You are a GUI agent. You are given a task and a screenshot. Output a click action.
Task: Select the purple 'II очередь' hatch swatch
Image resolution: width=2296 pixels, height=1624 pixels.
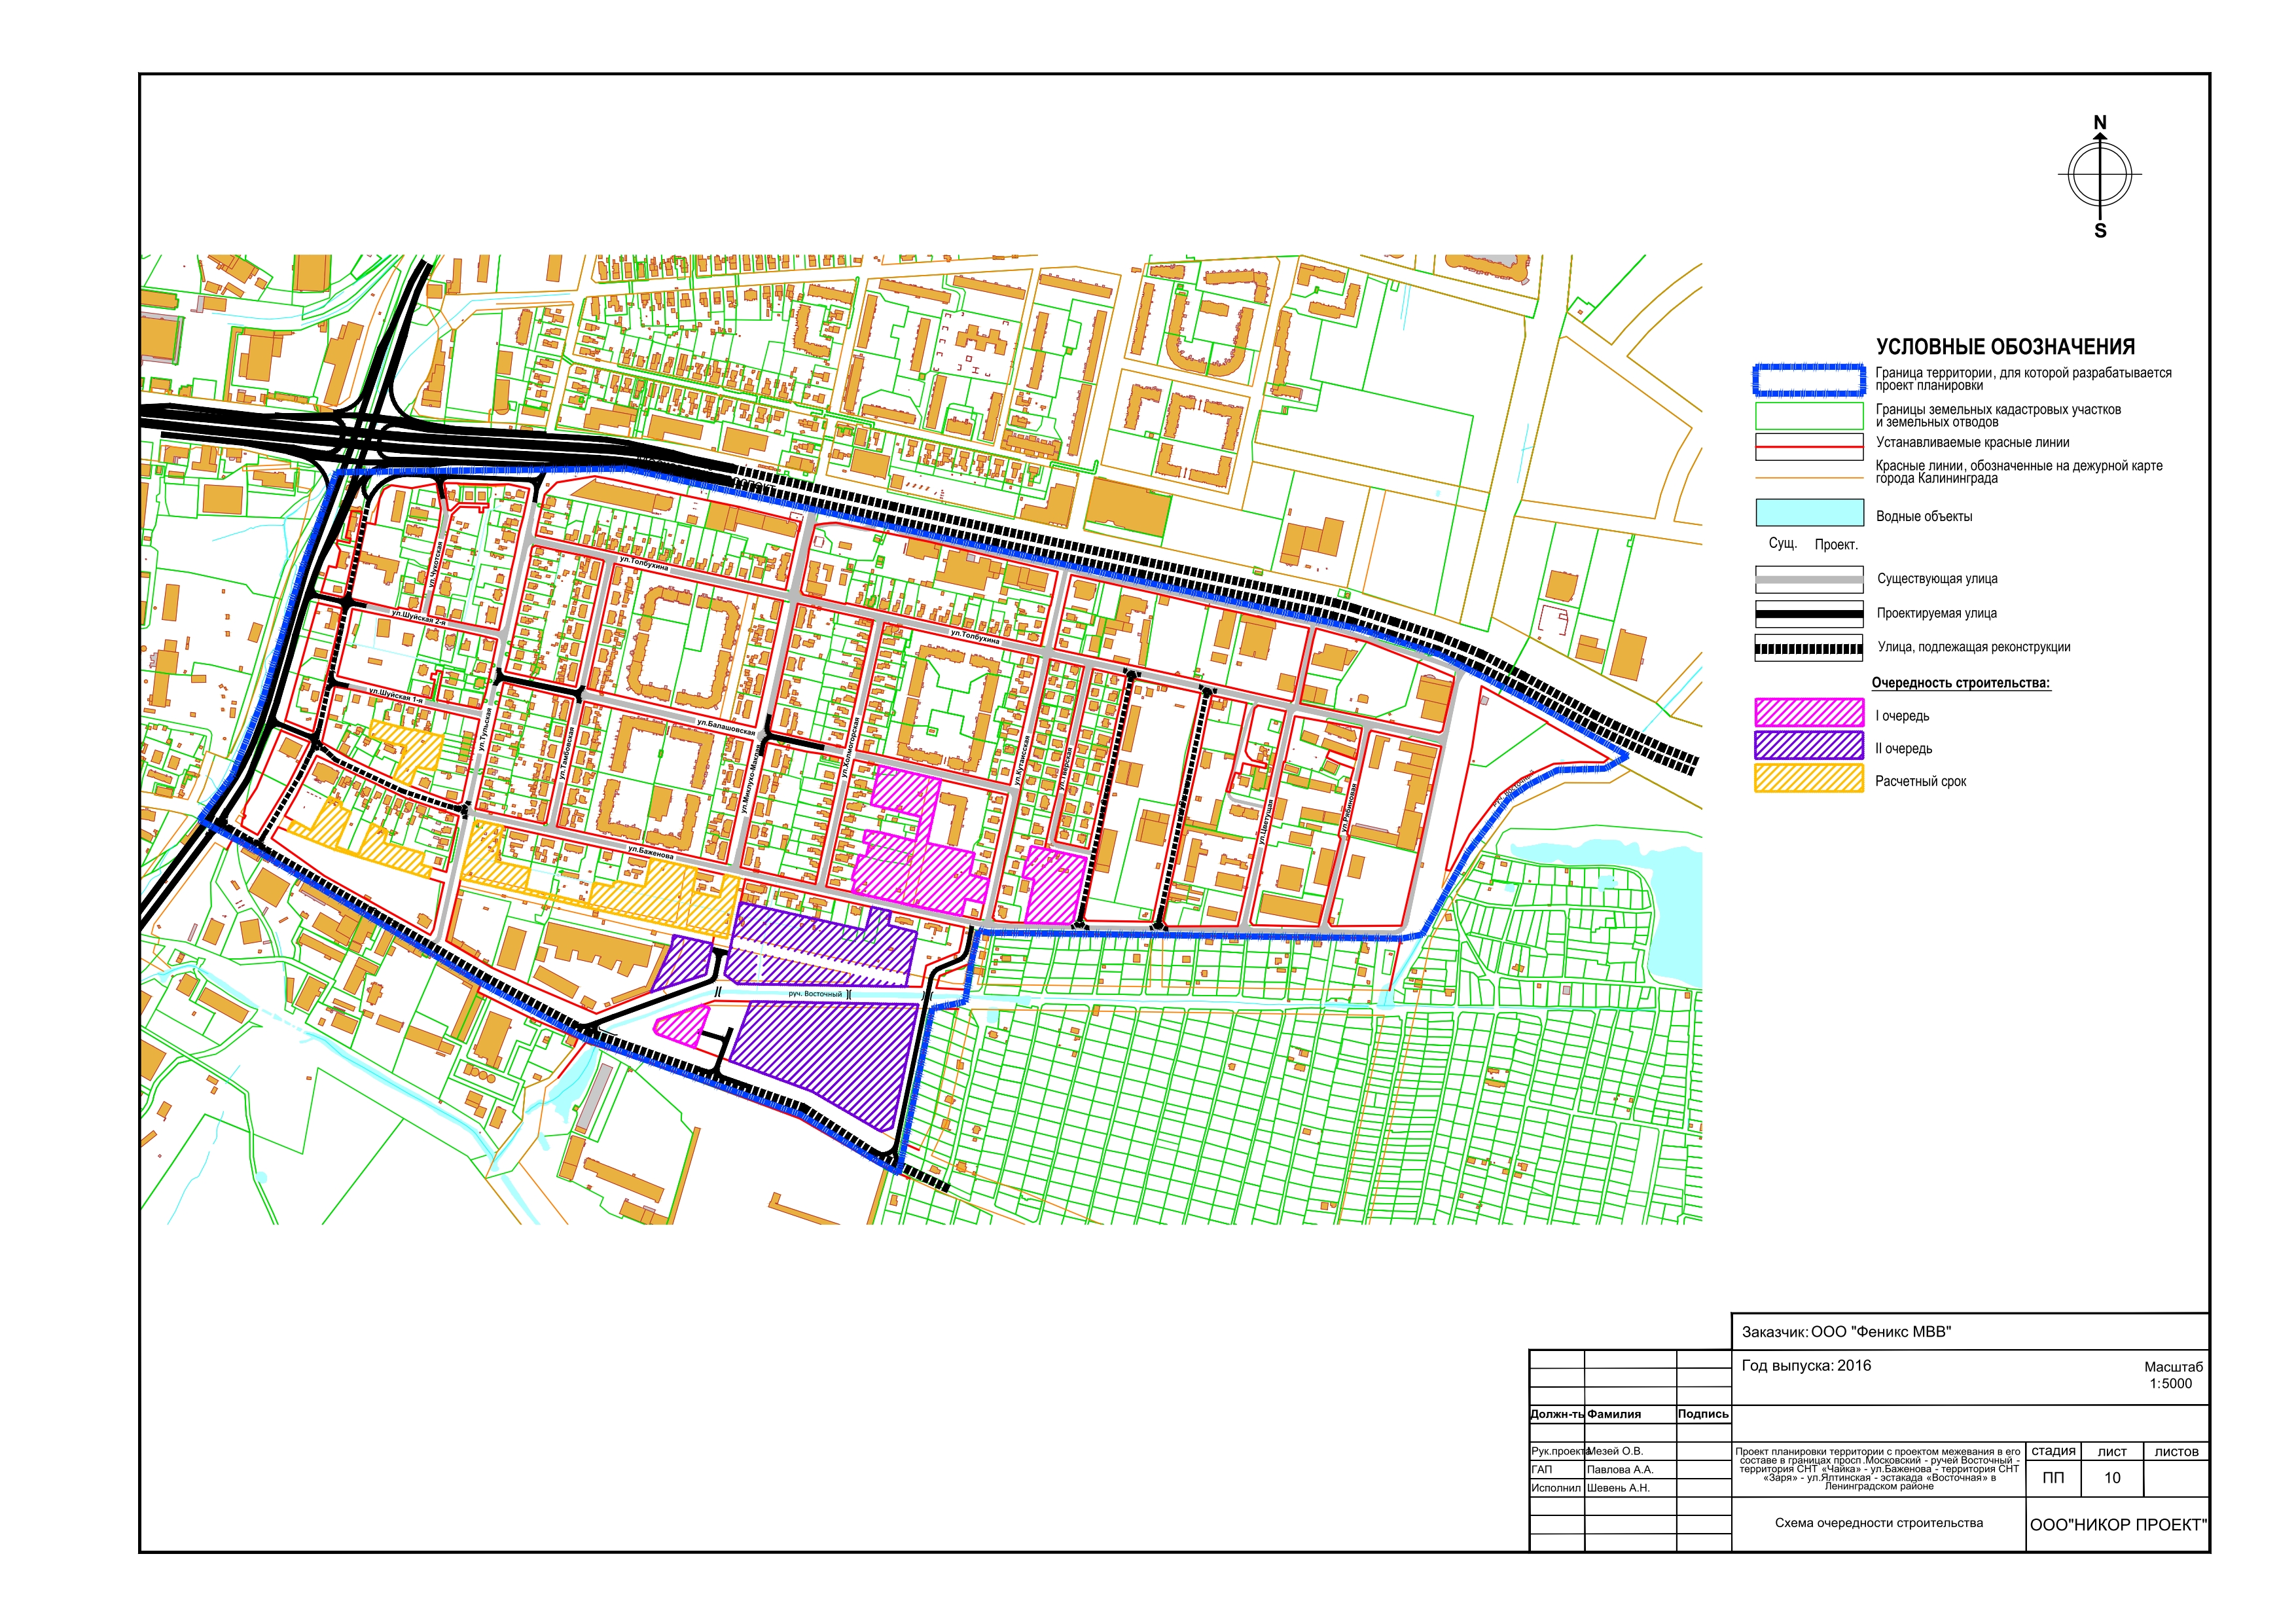(1809, 746)
